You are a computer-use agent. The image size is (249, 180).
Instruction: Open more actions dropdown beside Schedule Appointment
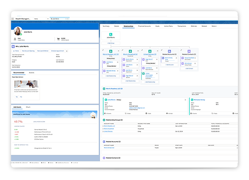click(x=67, y=51)
